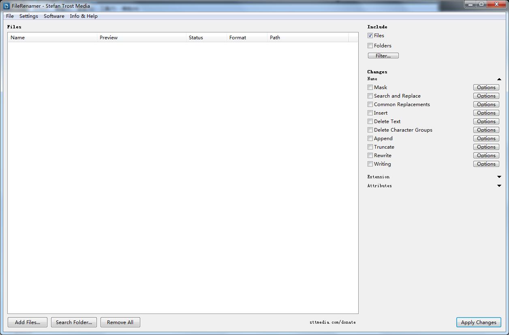Enable the Folders include checkbox
509x335 pixels.
pyautogui.click(x=370, y=46)
